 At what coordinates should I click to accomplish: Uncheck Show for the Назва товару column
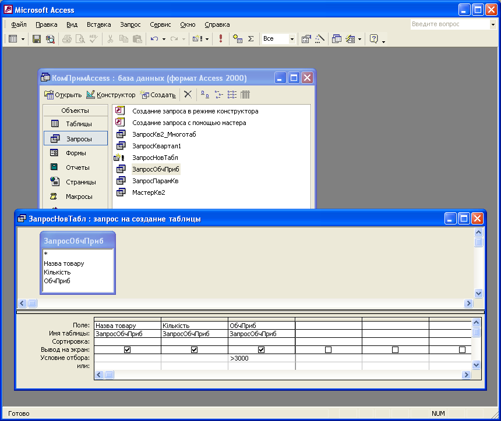tap(127, 350)
